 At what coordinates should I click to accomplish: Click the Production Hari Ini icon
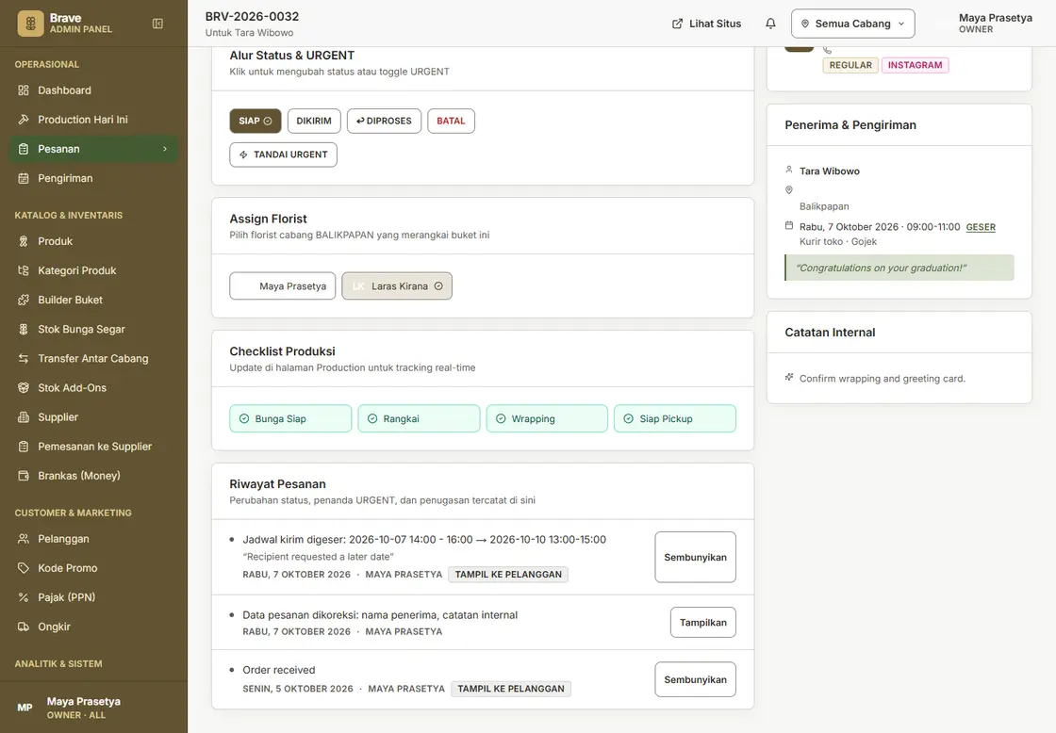pos(24,120)
